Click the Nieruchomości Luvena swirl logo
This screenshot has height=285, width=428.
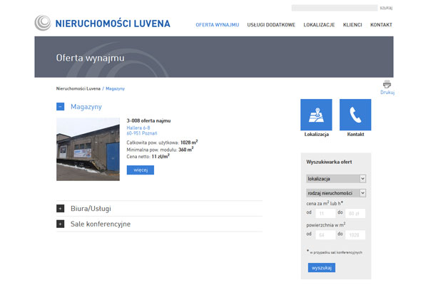pos(43,23)
